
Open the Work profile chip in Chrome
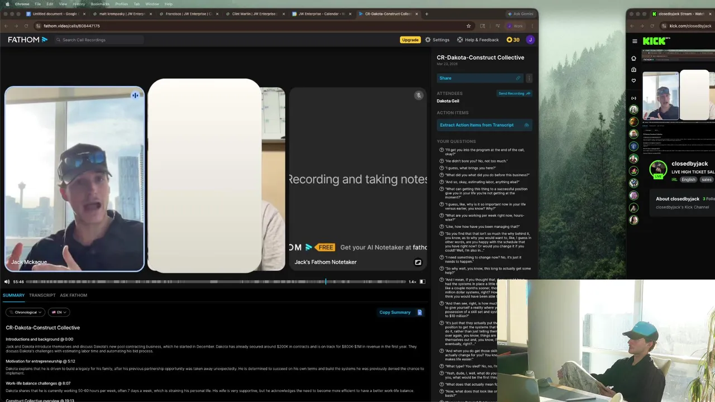(x=515, y=26)
